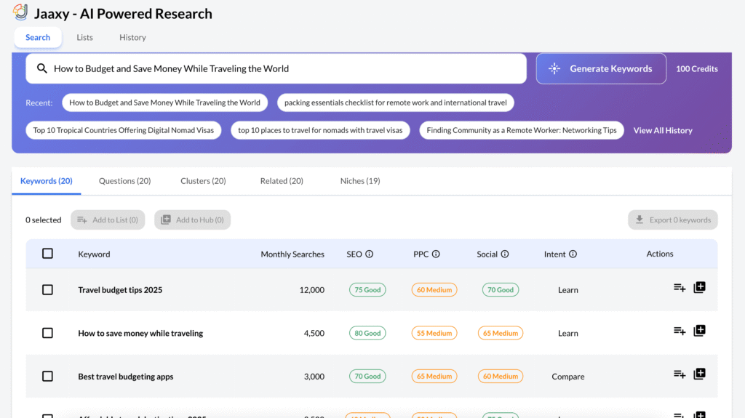The height and width of the screenshot is (418, 745).
Task: Click the 3,000 monthly searches value
Action: tap(314, 377)
